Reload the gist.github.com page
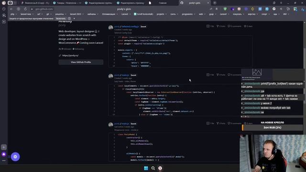 point(25,9)
